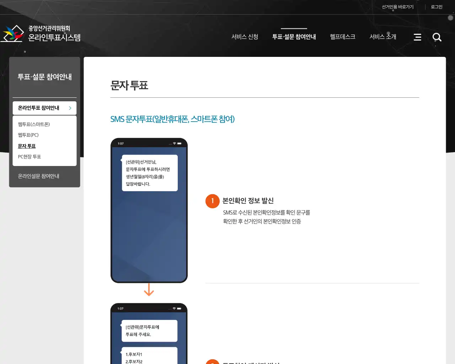The width and height of the screenshot is (455, 364).
Task: Click the 로그인 link
Action: point(437,6)
